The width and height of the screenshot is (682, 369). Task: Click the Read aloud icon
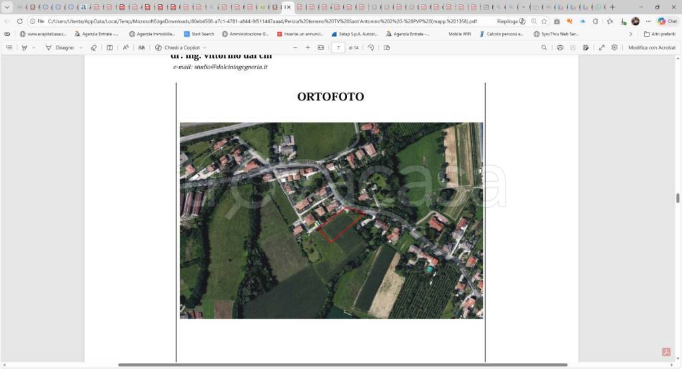(x=126, y=48)
